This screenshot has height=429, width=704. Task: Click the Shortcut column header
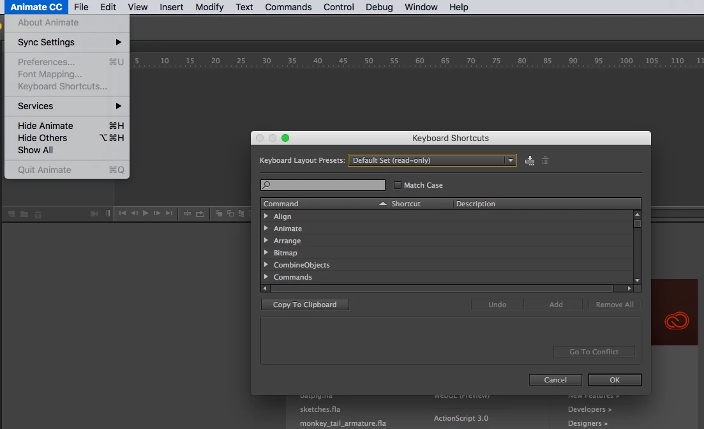pos(421,204)
